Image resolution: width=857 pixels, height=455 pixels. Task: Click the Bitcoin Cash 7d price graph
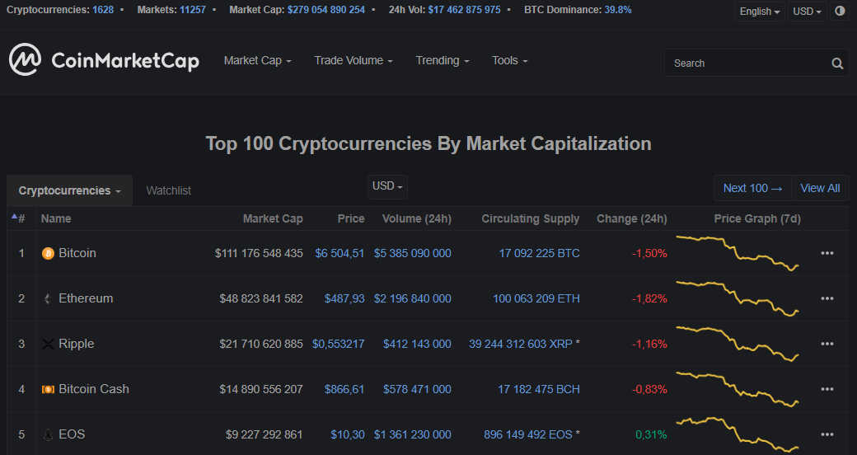tap(738, 389)
